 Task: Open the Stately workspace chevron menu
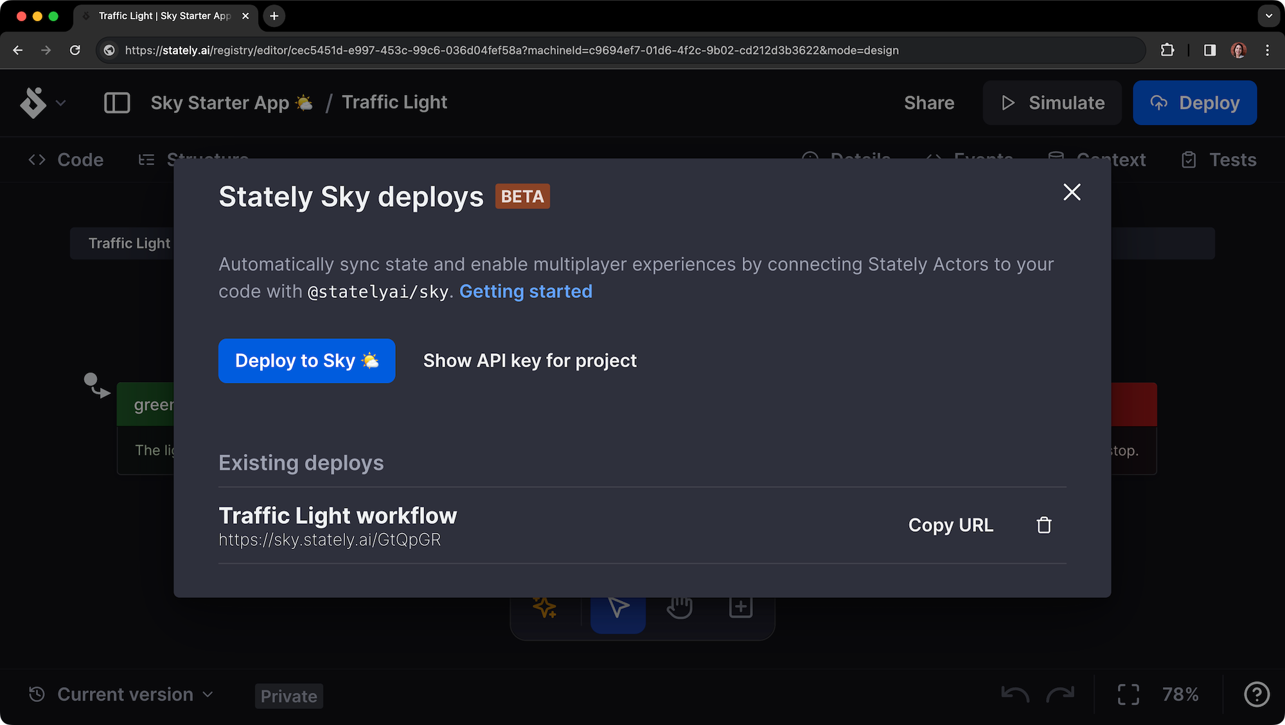click(61, 103)
